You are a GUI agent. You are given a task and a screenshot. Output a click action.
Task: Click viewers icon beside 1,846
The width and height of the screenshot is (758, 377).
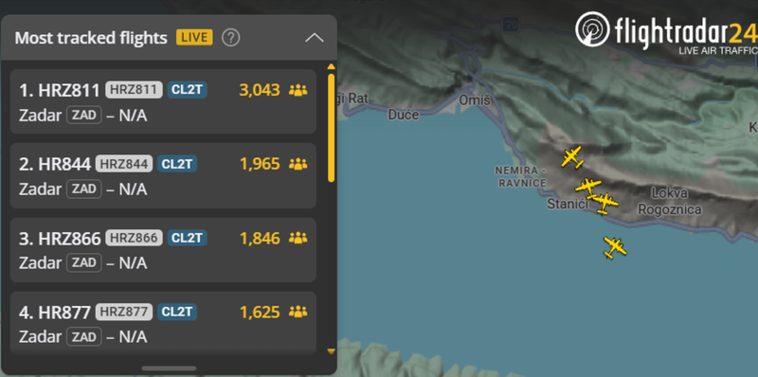coord(298,238)
